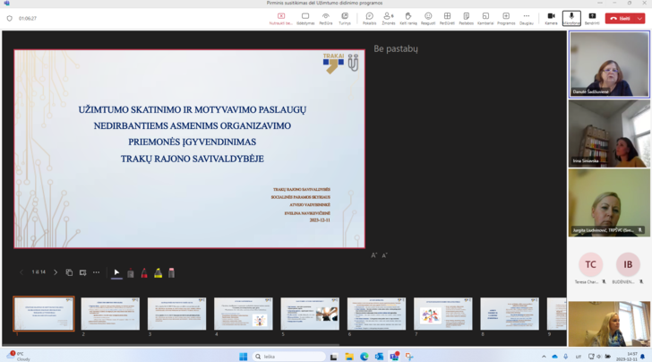Toggle the Mikrofonas microphone
Viewport: 652px width, 362px height.
pos(571,18)
